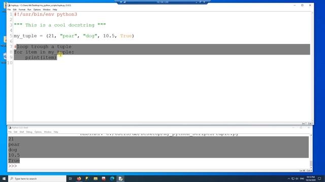Click the '#loop trough a tuple' comment
The height and width of the screenshot is (182, 325).
(x=43, y=47)
